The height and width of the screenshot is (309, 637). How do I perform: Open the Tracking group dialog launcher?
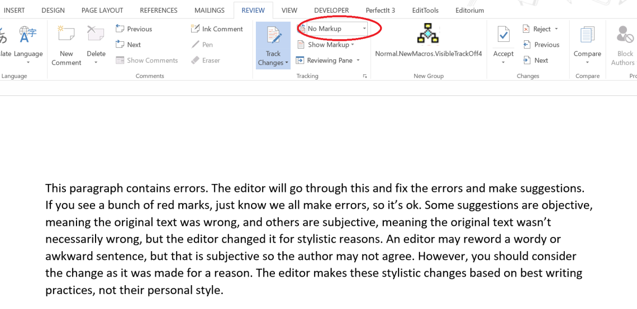(365, 76)
